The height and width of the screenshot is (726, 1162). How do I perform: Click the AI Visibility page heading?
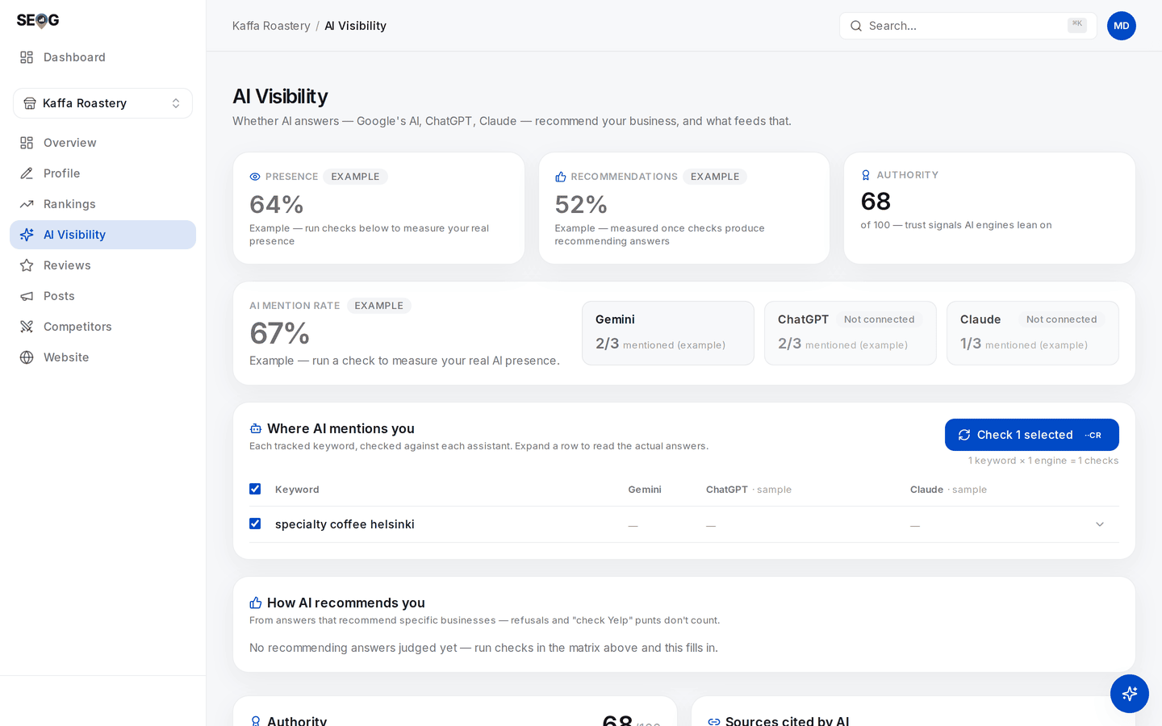pyautogui.click(x=280, y=97)
